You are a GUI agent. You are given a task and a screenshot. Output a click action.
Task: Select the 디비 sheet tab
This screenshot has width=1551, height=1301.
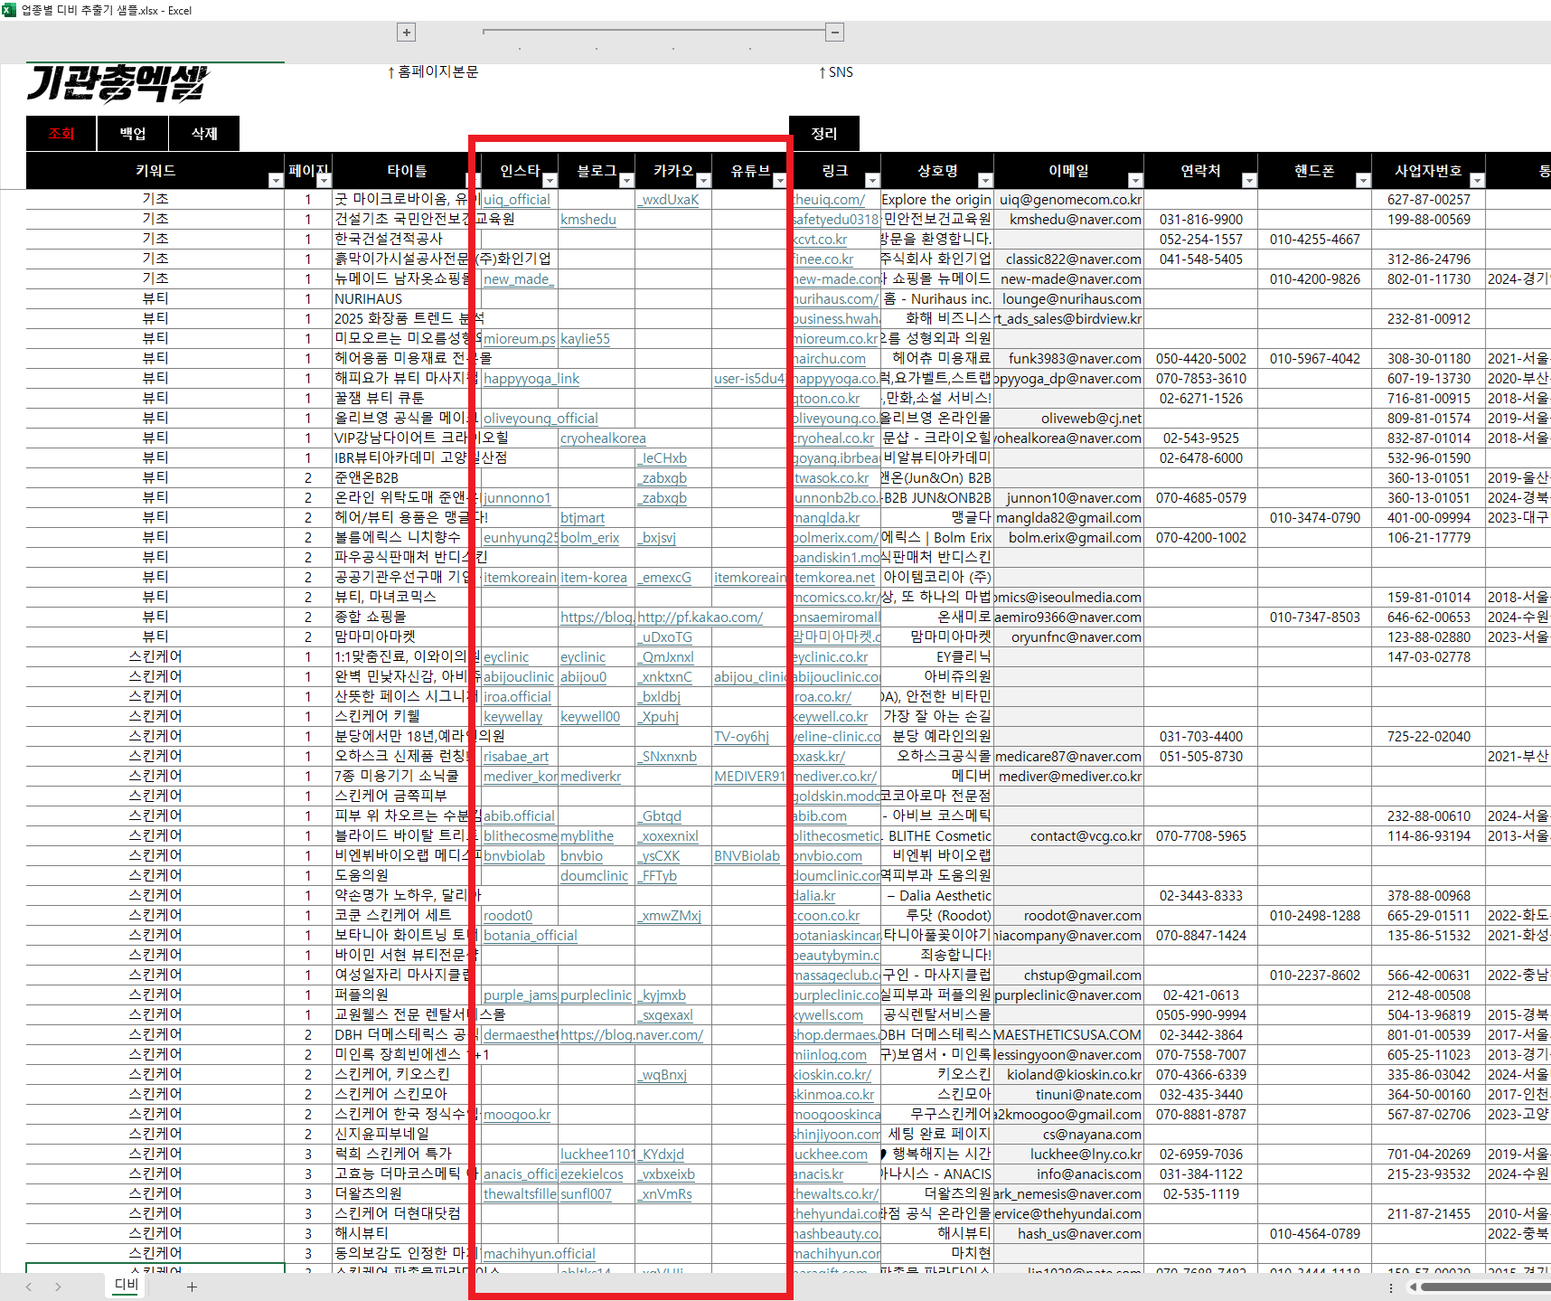point(127,1285)
